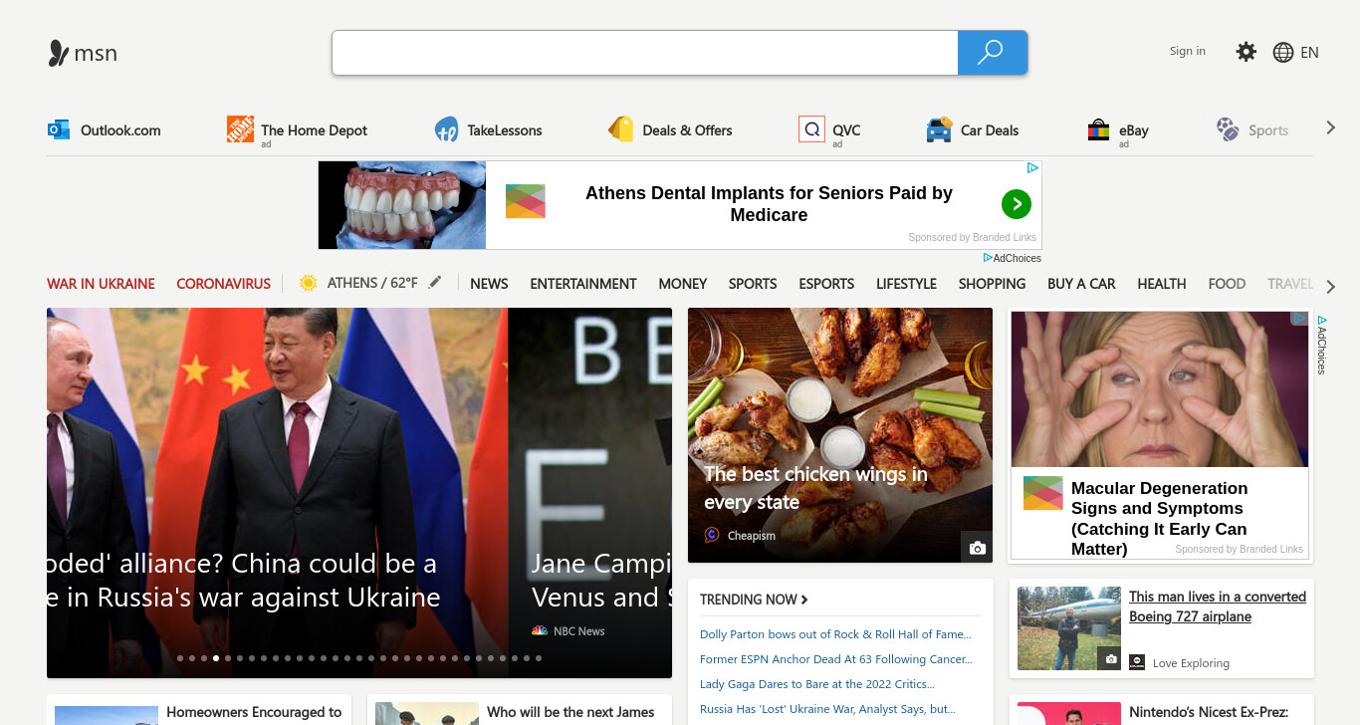This screenshot has height=725, width=1360.
Task: Click camera icon on Boeing 727 thumbnail
Action: coord(1109,658)
